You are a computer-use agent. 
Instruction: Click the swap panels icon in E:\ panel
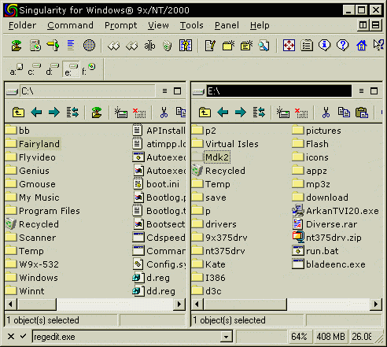pos(259,113)
